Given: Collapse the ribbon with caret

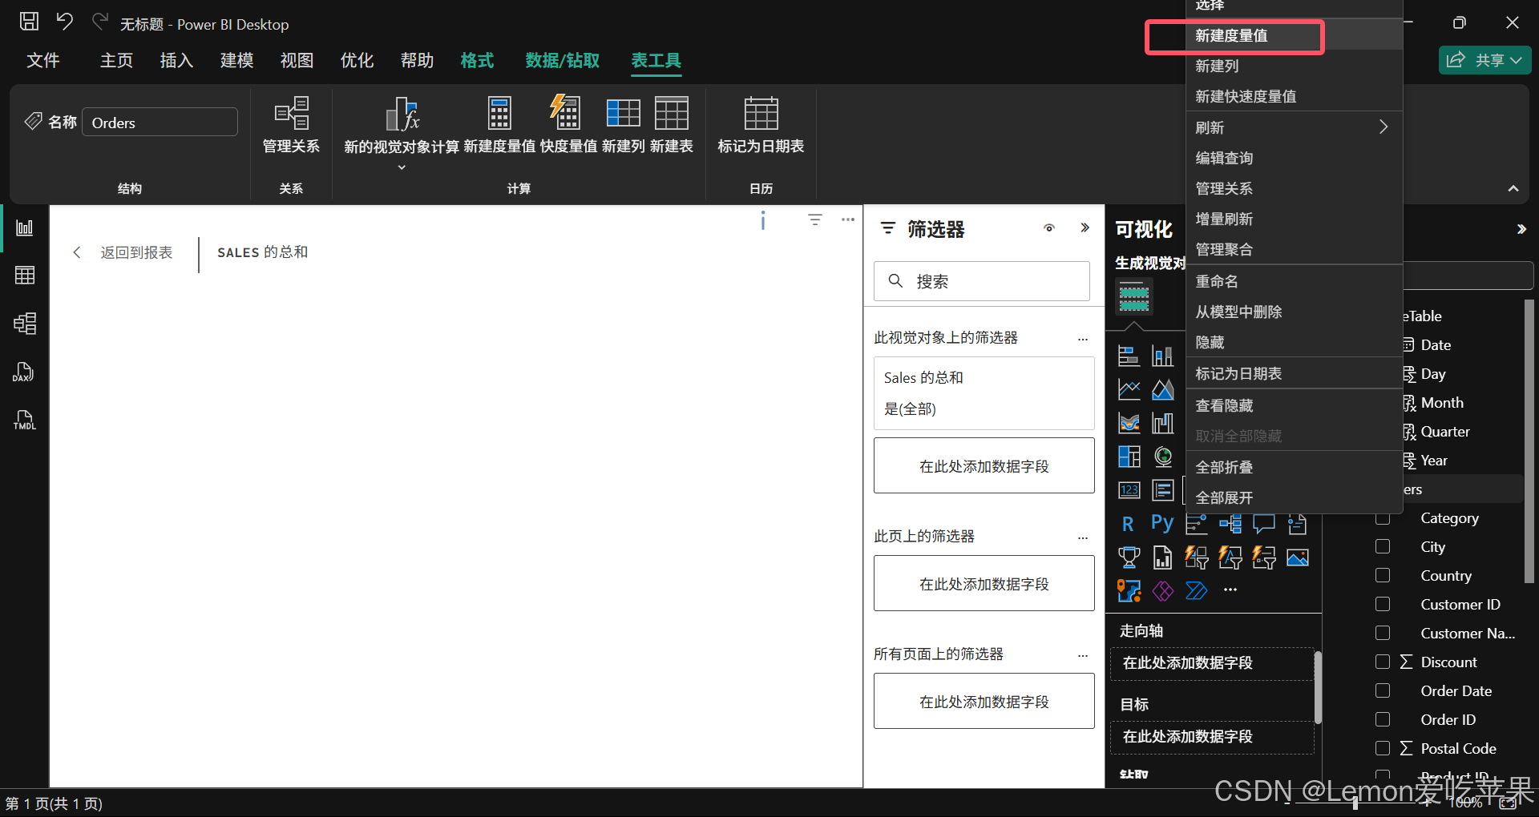Looking at the screenshot, I should point(1513,188).
